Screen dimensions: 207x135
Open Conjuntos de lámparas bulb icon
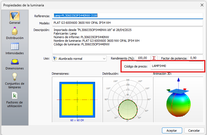(x=15, y=76)
